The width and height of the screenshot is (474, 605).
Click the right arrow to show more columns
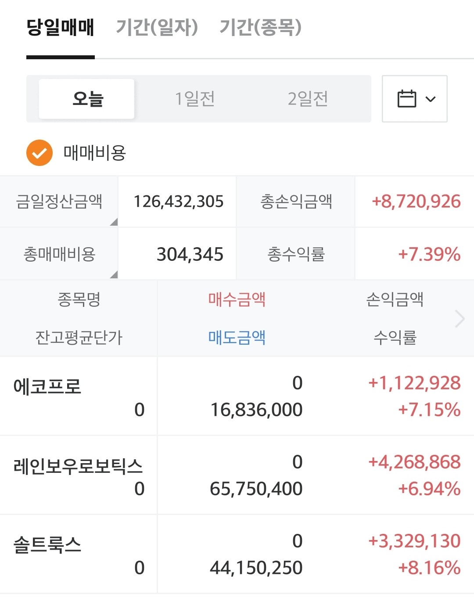(x=460, y=319)
